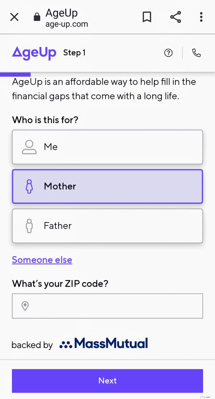Tap the Me person silhouette icon

pos(29,147)
